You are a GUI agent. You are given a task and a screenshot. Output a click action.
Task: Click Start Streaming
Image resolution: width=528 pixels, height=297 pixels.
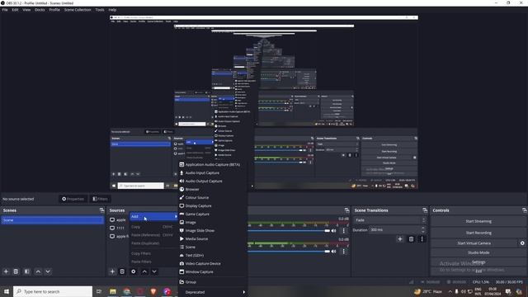[x=478, y=221]
